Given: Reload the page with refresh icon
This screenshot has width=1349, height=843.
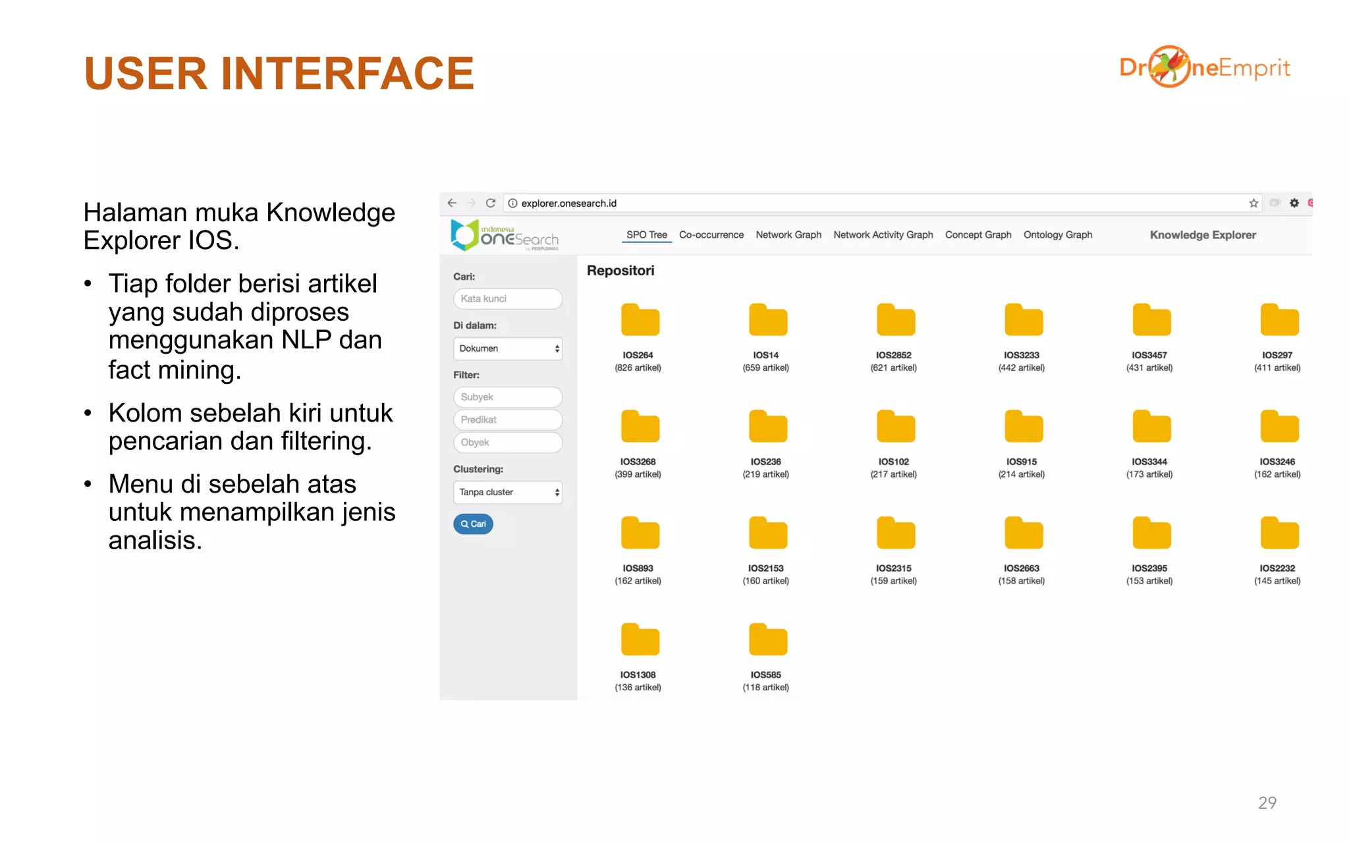Looking at the screenshot, I should (490, 203).
